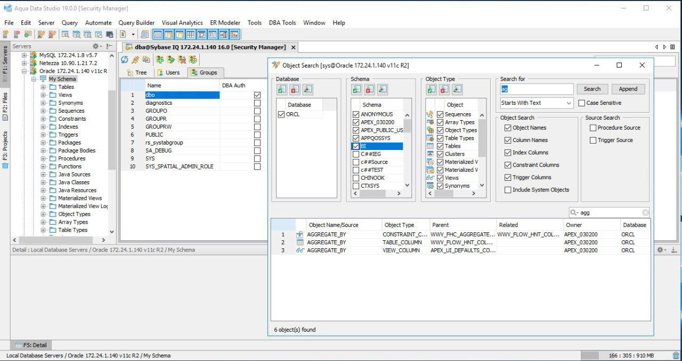Collapse the Oracle 172.24.1.140 server node
Image resolution: width=682 pixels, height=361 pixels.
(24, 71)
